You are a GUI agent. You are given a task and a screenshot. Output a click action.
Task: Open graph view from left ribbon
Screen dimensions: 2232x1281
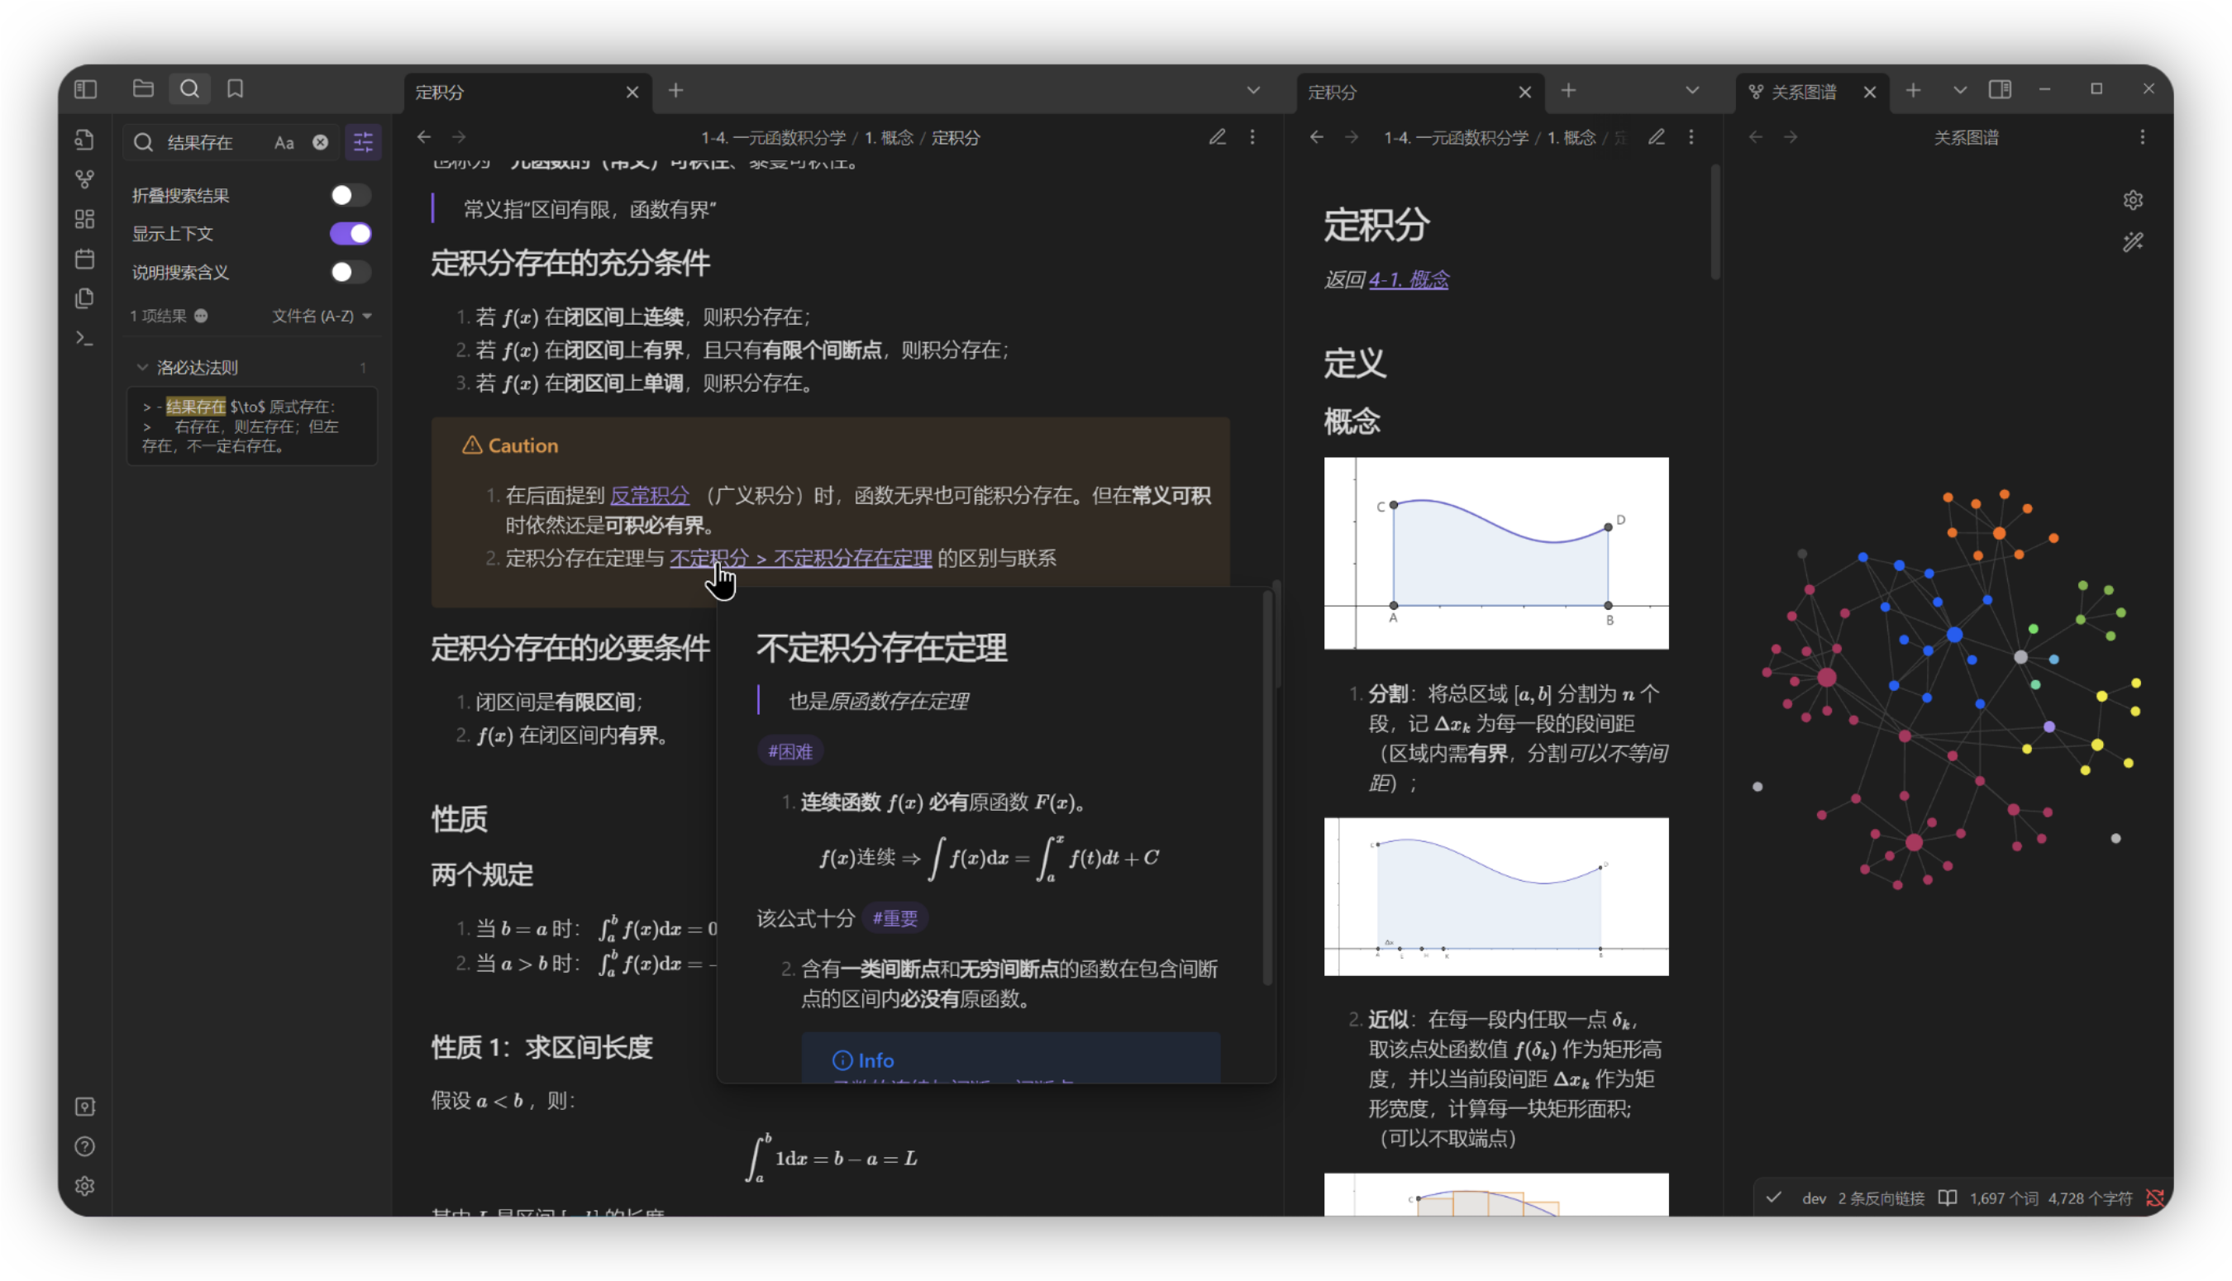tap(84, 179)
